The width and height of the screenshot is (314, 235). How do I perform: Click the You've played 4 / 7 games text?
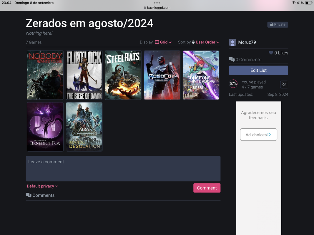253,85
